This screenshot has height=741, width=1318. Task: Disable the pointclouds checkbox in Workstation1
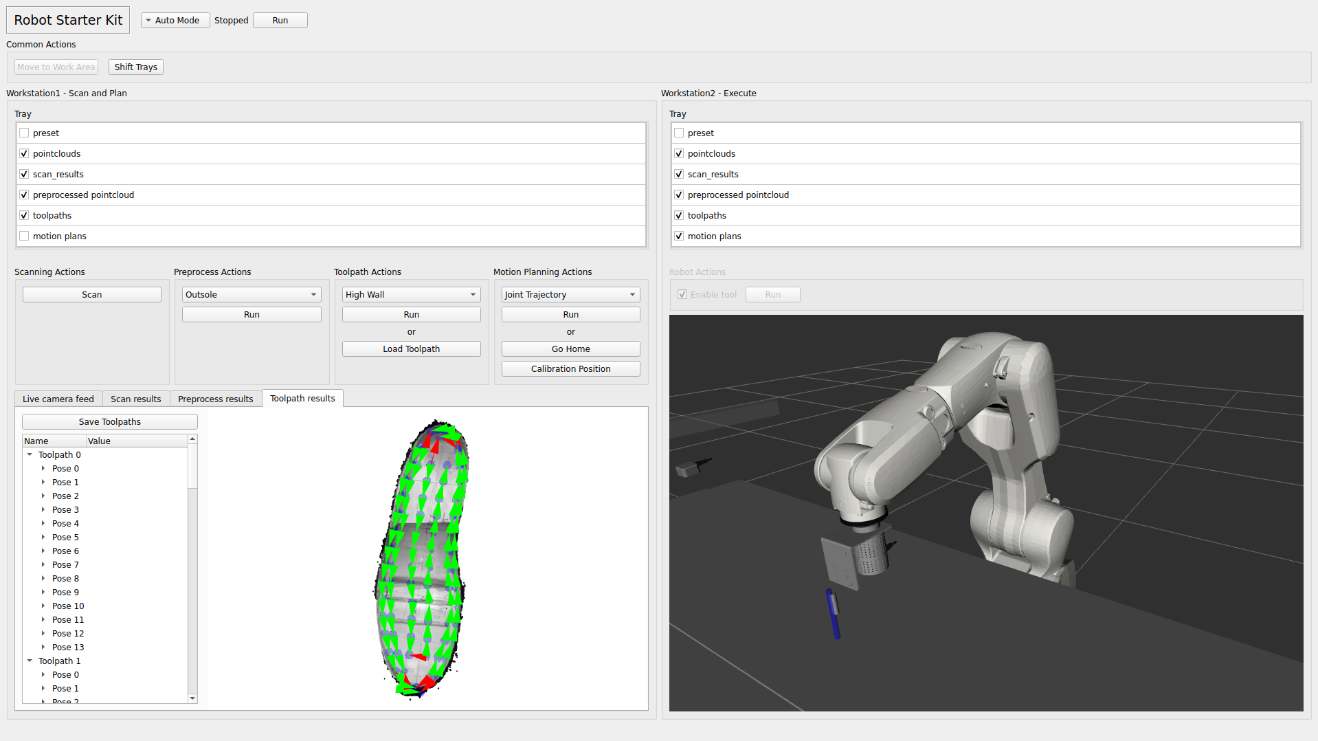(24, 153)
